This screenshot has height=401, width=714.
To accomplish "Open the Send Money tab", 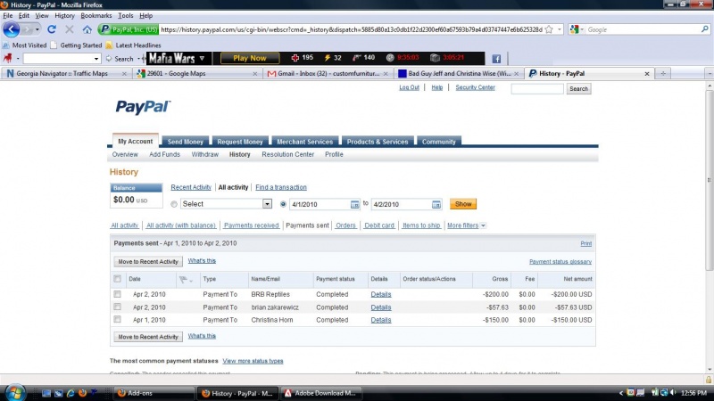I will click(x=186, y=142).
